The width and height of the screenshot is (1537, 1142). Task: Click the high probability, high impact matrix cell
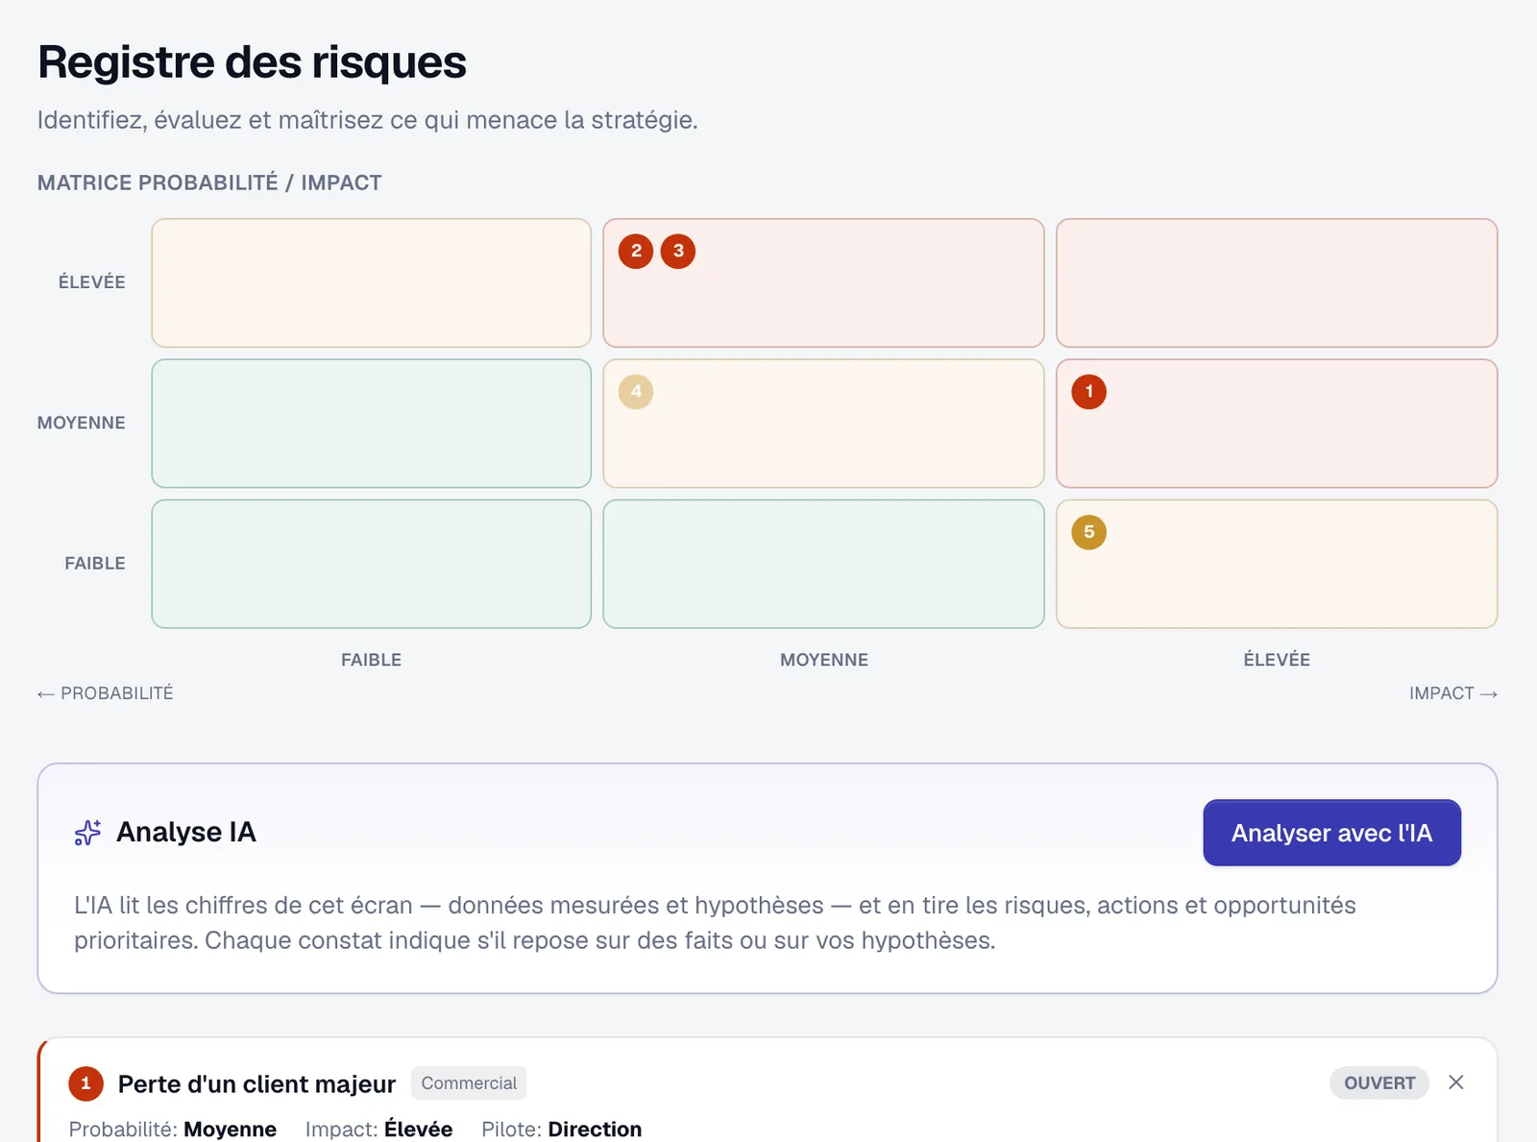(x=1277, y=282)
